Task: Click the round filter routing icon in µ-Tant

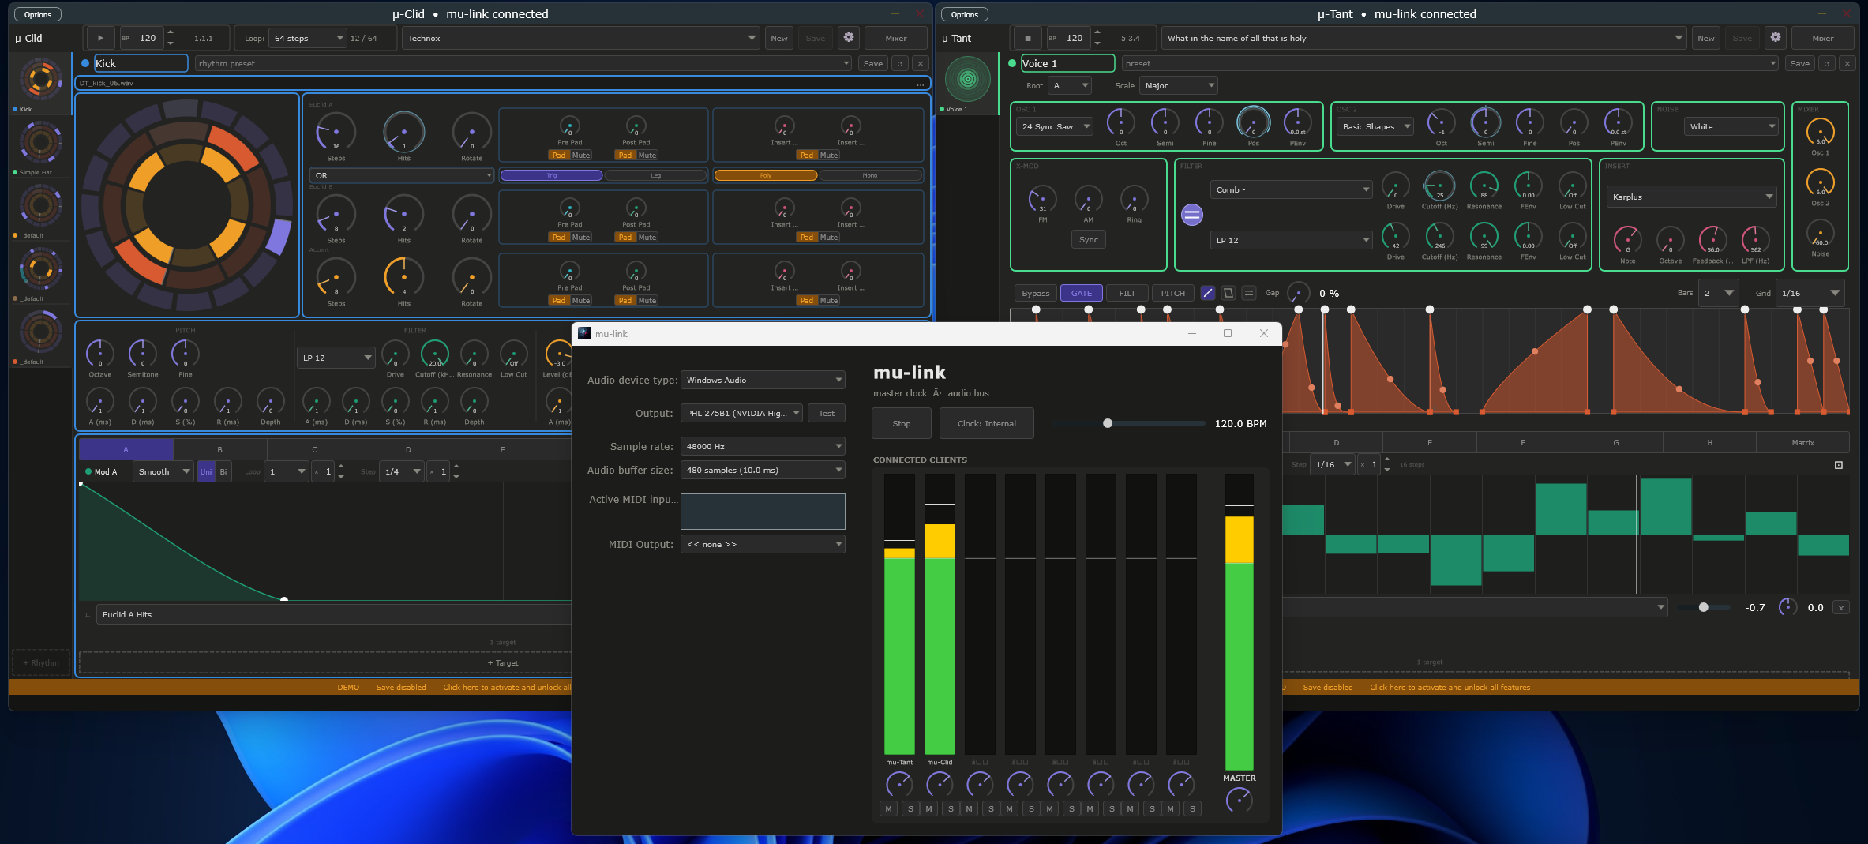Action: tap(1191, 214)
